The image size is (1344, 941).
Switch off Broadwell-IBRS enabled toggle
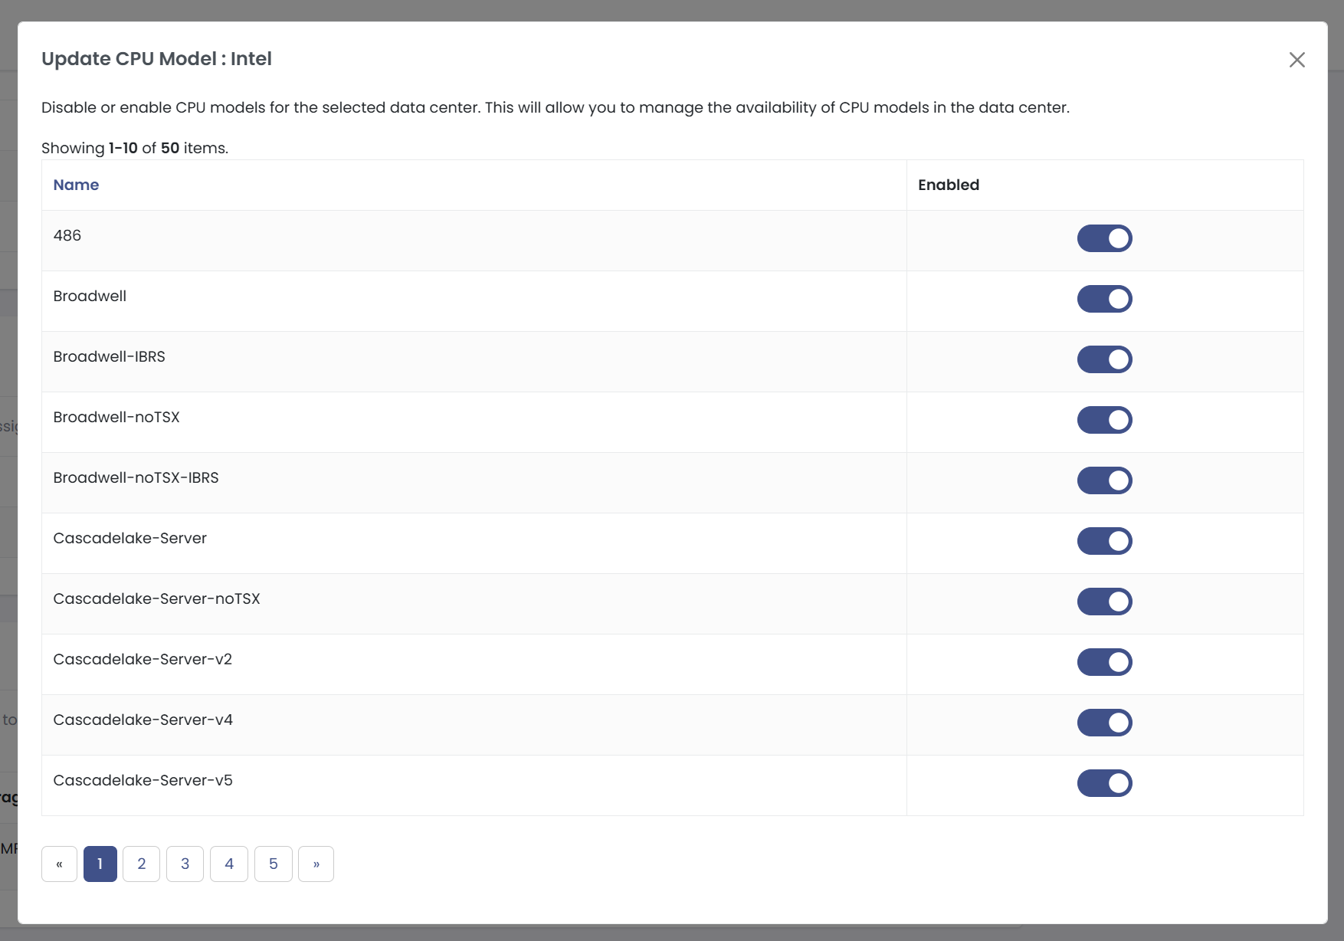1104,359
